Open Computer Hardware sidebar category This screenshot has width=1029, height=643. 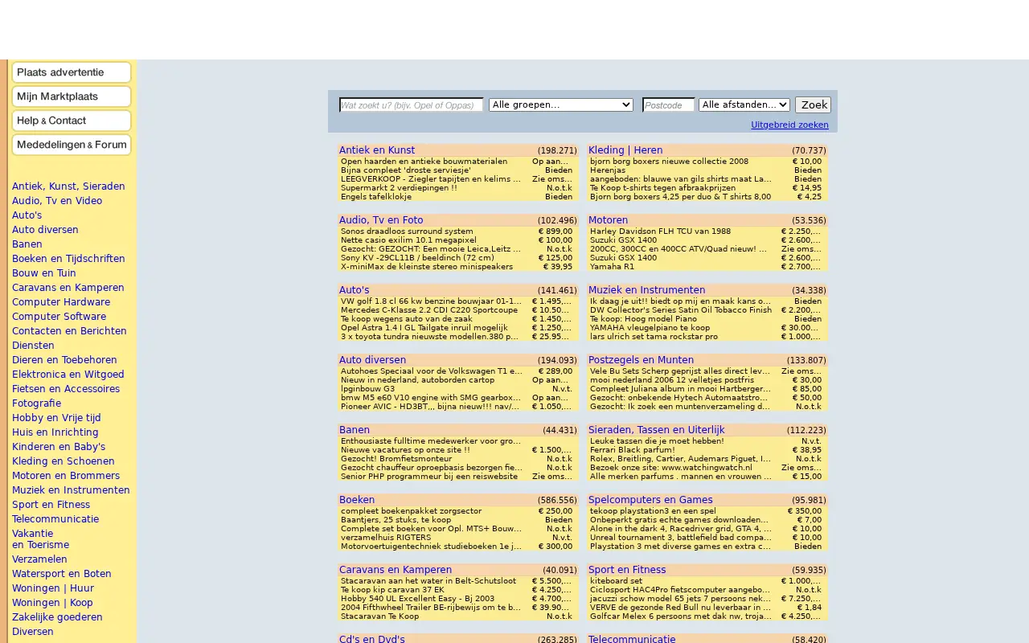click(x=61, y=302)
